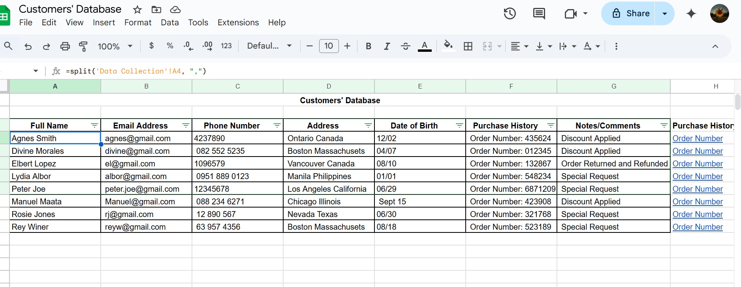This screenshot has width=741, height=287.
Task: Star the Customers' Database document
Action: click(137, 9)
